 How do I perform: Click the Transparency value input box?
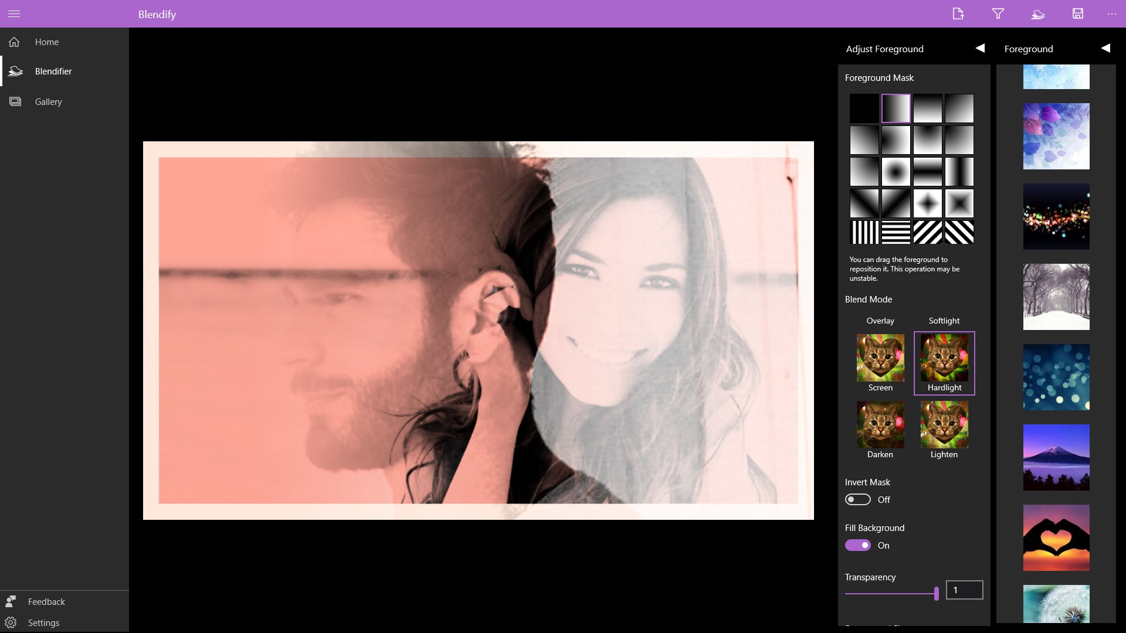pyautogui.click(x=964, y=590)
